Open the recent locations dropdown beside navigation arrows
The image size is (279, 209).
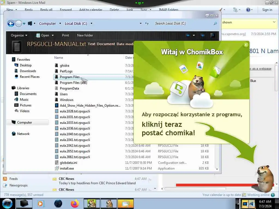pos(24,23)
